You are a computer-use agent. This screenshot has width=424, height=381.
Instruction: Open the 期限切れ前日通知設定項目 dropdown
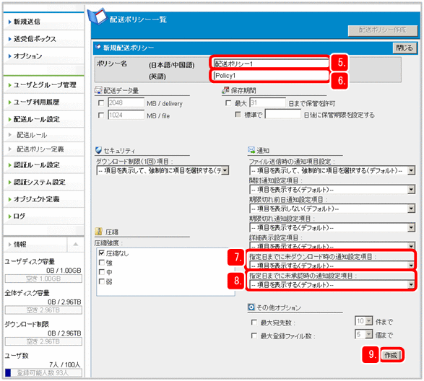[x=332, y=209]
